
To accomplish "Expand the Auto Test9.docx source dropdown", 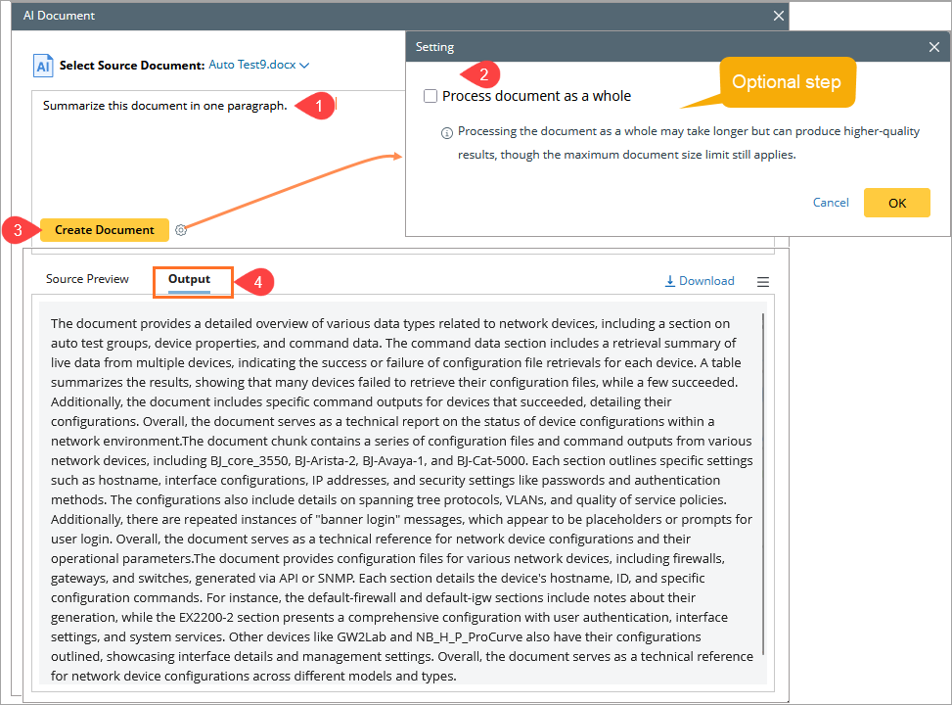I will 258,65.
